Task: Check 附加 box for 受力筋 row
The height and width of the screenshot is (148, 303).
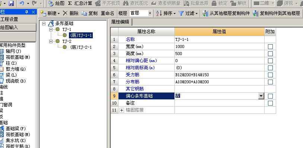Action: click(270, 75)
